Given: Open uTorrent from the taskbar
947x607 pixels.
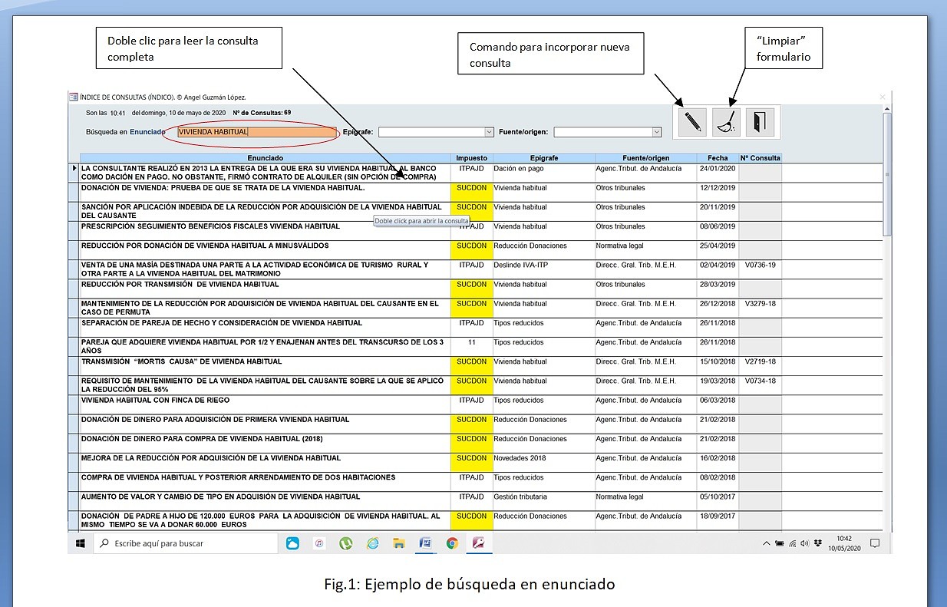Looking at the screenshot, I should tap(346, 543).
